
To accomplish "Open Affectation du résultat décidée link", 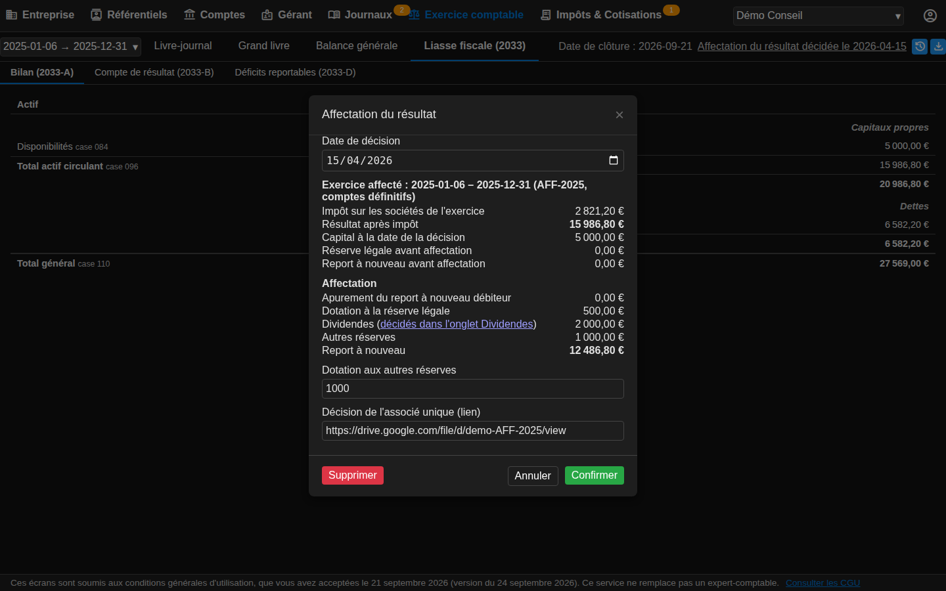I will [x=801, y=47].
